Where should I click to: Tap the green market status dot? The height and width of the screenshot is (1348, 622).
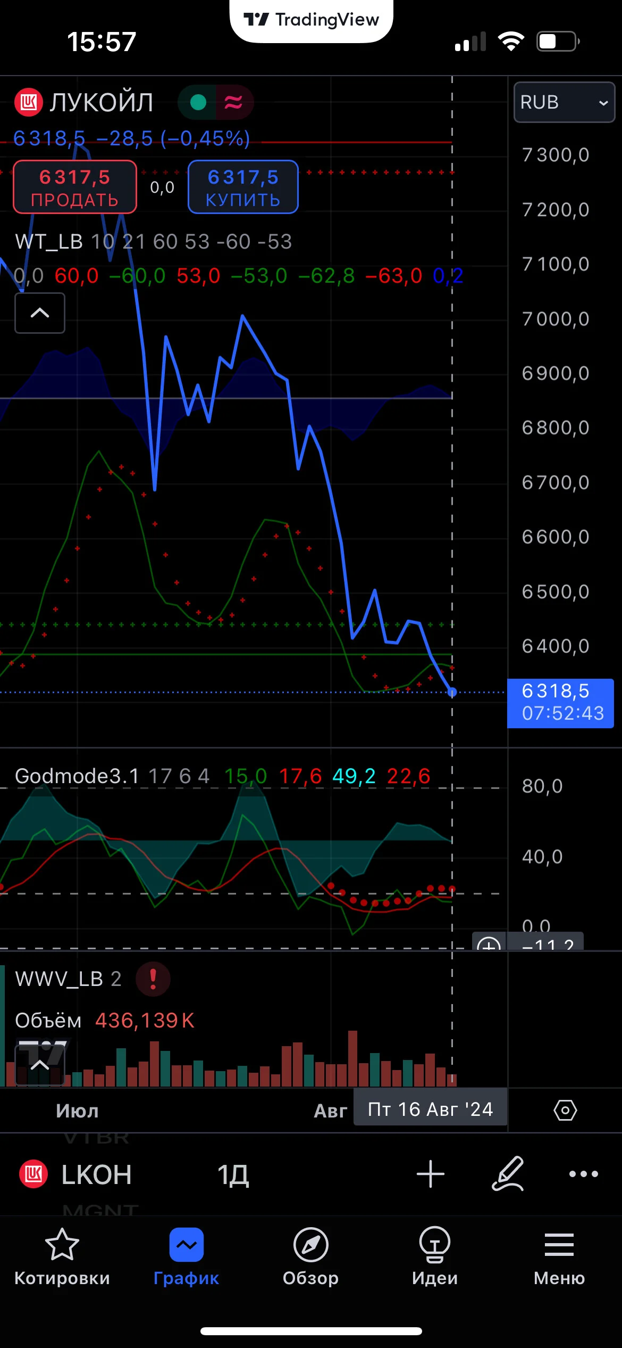click(x=198, y=102)
